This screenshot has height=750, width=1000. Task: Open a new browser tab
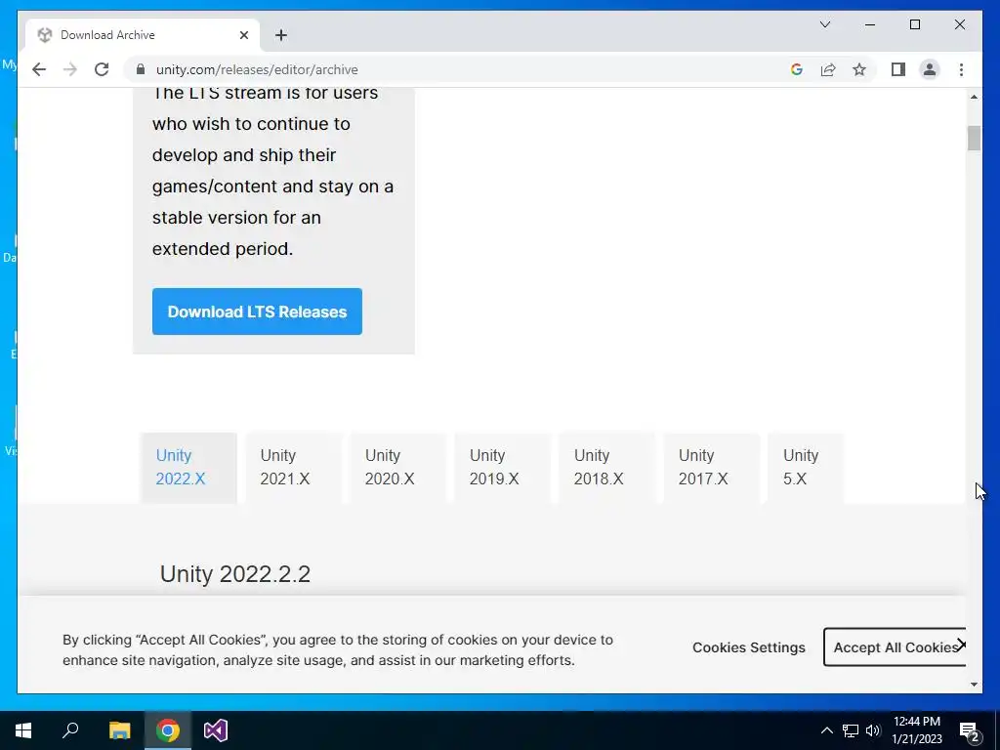tap(281, 35)
